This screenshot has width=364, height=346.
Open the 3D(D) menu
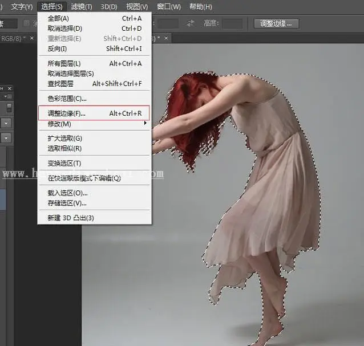pyautogui.click(x=109, y=6)
